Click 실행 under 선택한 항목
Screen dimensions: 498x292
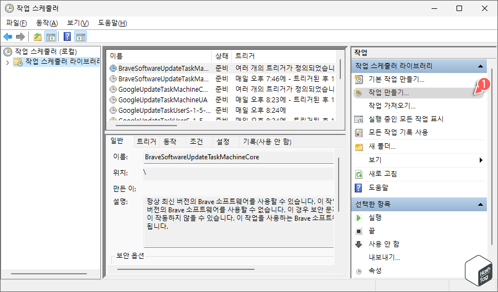click(375, 218)
